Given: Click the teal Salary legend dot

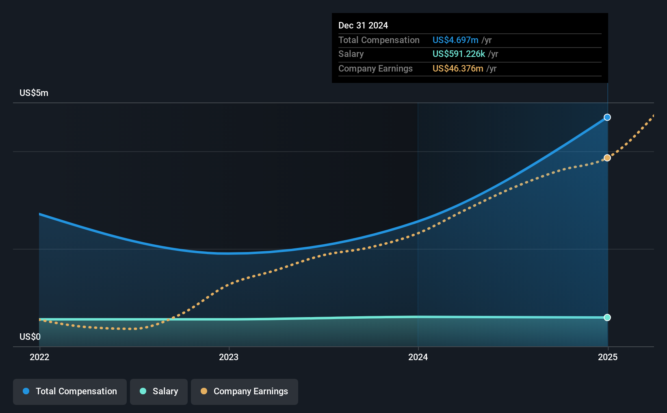Looking at the screenshot, I should 143,391.
